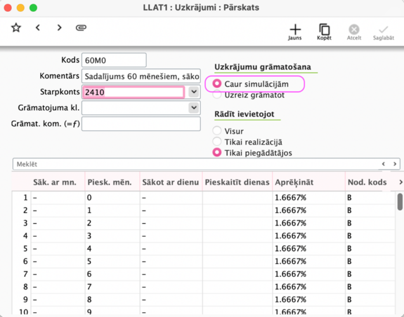Viewport: 404px width, 317px height.
Task: Click Pieskaitīt dienas column header
Action: (237, 182)
